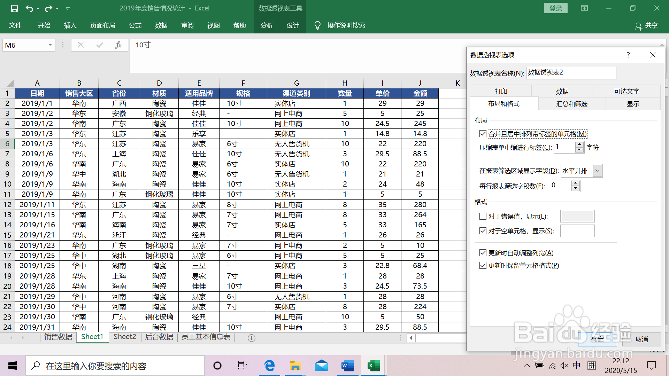Switch to the 汇总和筛选 dialog tab
Viewport: 669px width, 376px height.
(572, 104)
